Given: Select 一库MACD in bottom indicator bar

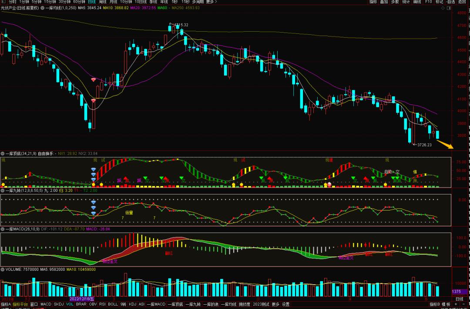Looking at the screenshot, I should coord(156,304).
